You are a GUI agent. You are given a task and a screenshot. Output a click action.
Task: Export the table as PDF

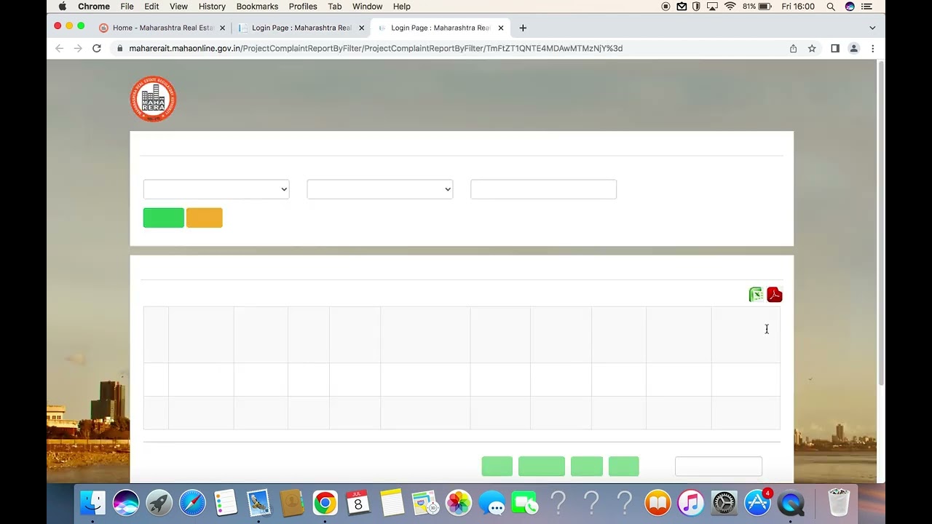point(774,295)
